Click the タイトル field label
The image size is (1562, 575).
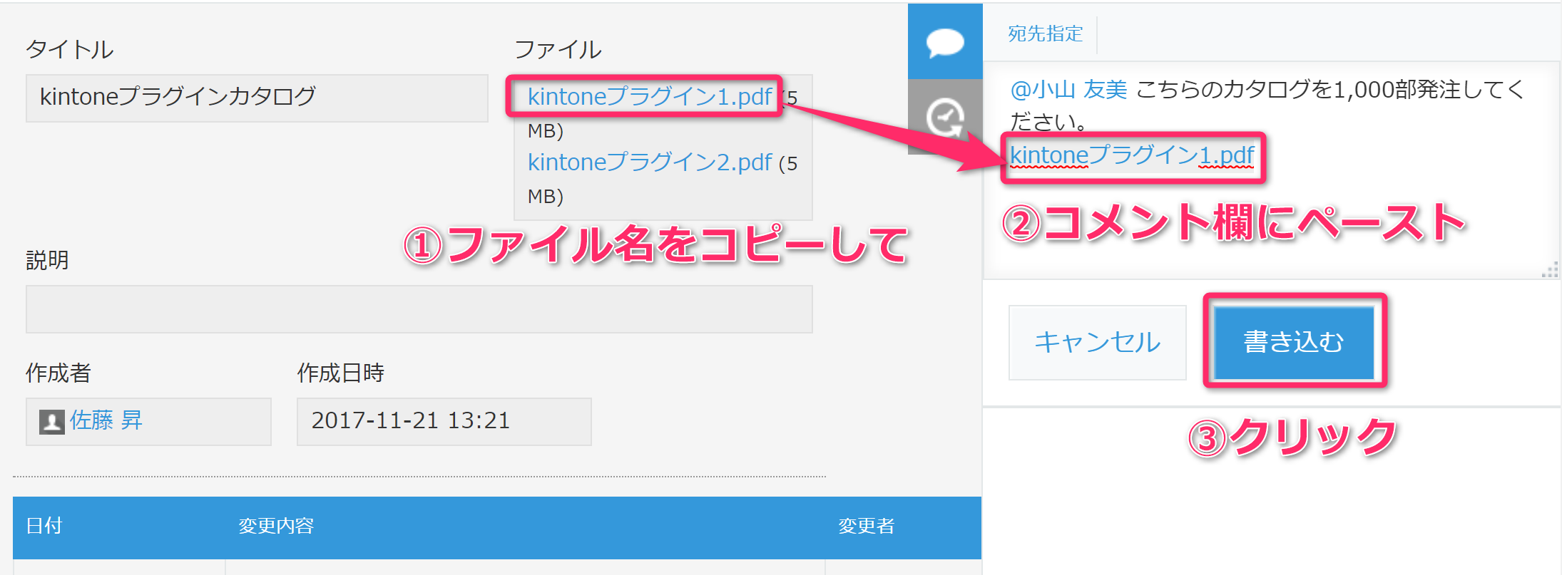click(69, 49)
